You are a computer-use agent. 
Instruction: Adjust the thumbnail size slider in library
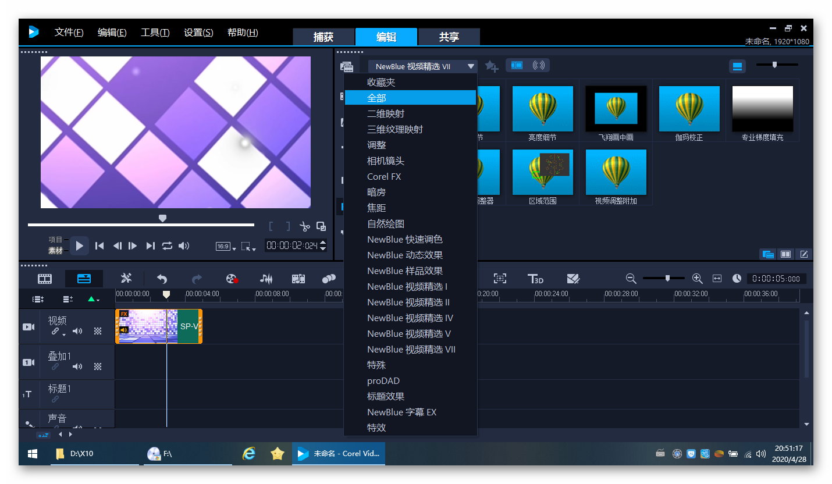[x=774, y=65]
